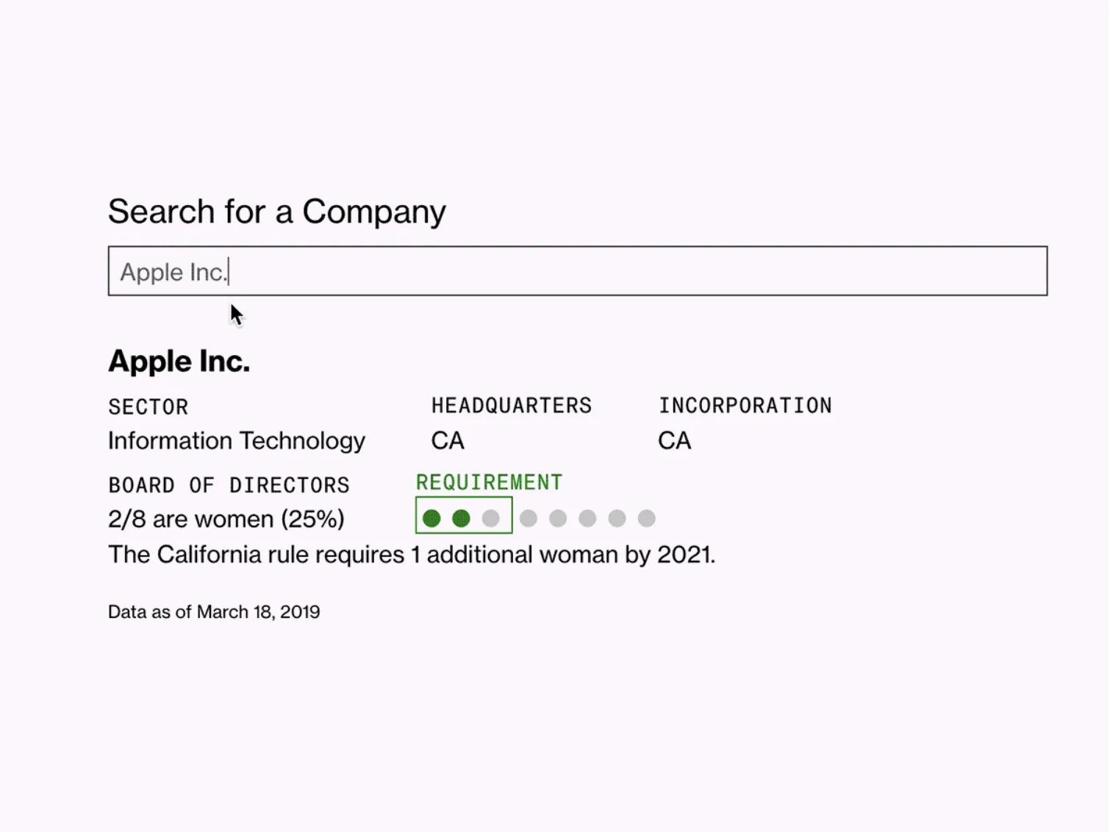Click the 'Data as of March 18, 2019' note
The height and width of the screenshot is (832, 1110).
pyautogui.click(x=214, y=612)
